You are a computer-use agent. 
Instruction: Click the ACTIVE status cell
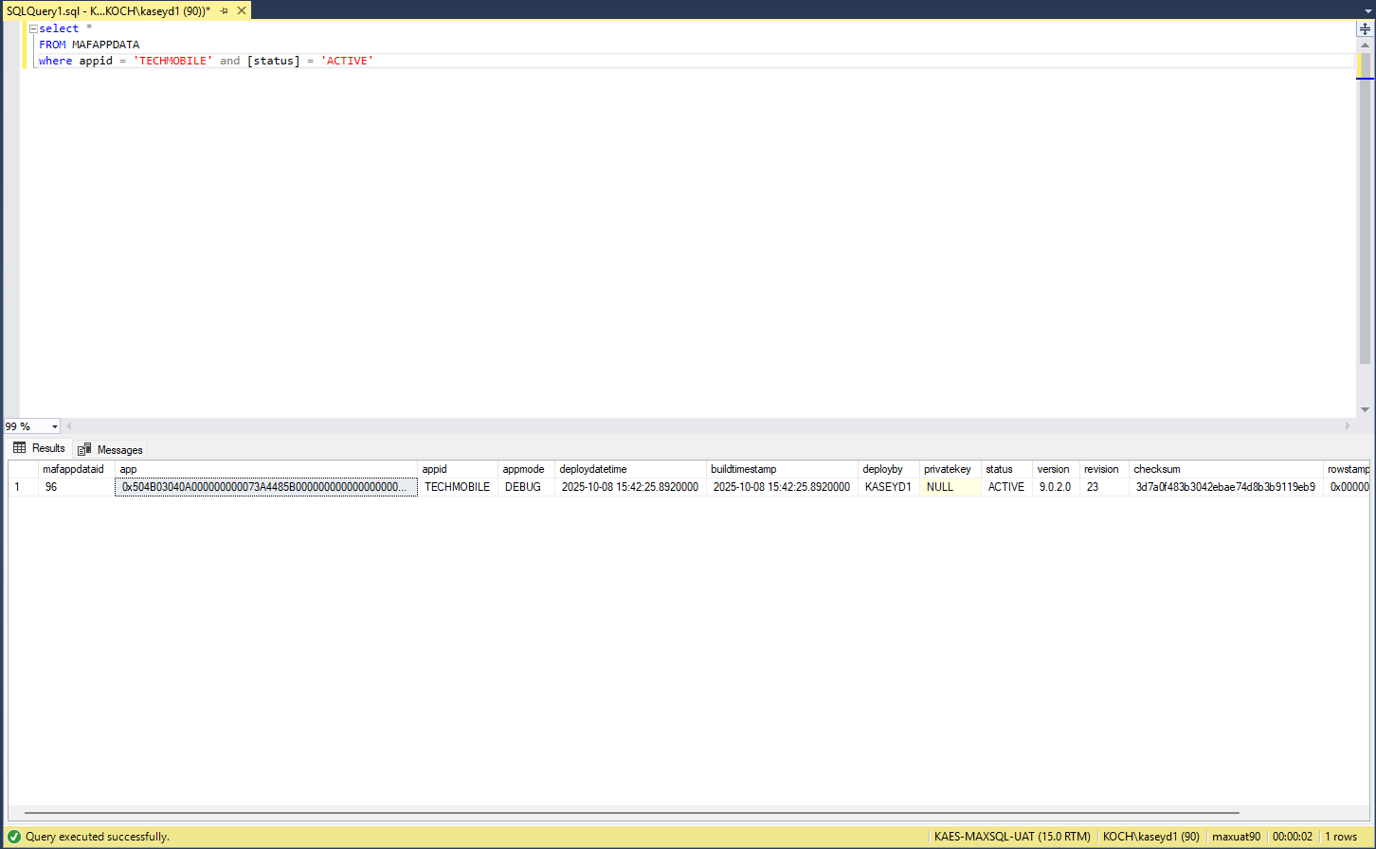[x=1006, y=487]
